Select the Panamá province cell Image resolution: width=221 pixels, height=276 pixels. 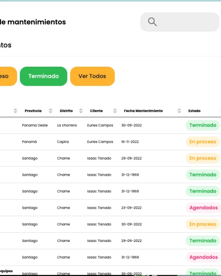click(x=29, y=142)
